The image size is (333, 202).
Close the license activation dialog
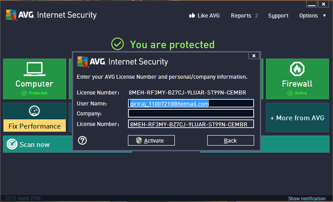click(254, 56)
